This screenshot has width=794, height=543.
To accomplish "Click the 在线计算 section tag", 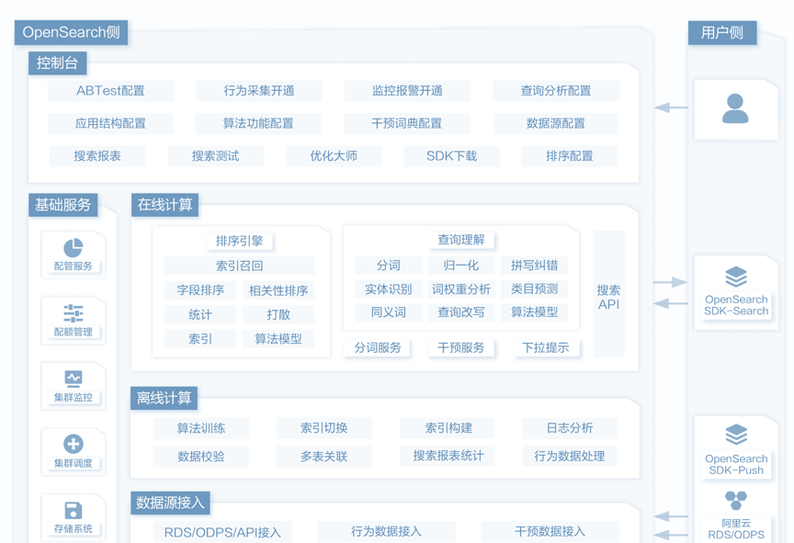I will pos(164,205).
